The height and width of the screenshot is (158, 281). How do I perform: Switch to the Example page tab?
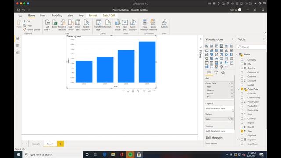36,144
